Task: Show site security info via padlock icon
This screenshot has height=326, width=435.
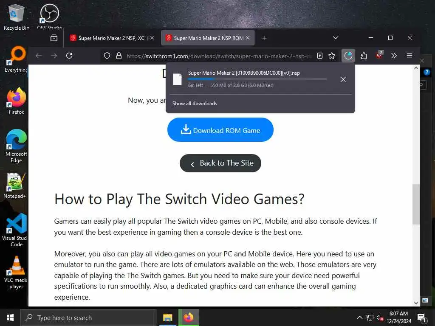Action: click(x=119, y=56)
